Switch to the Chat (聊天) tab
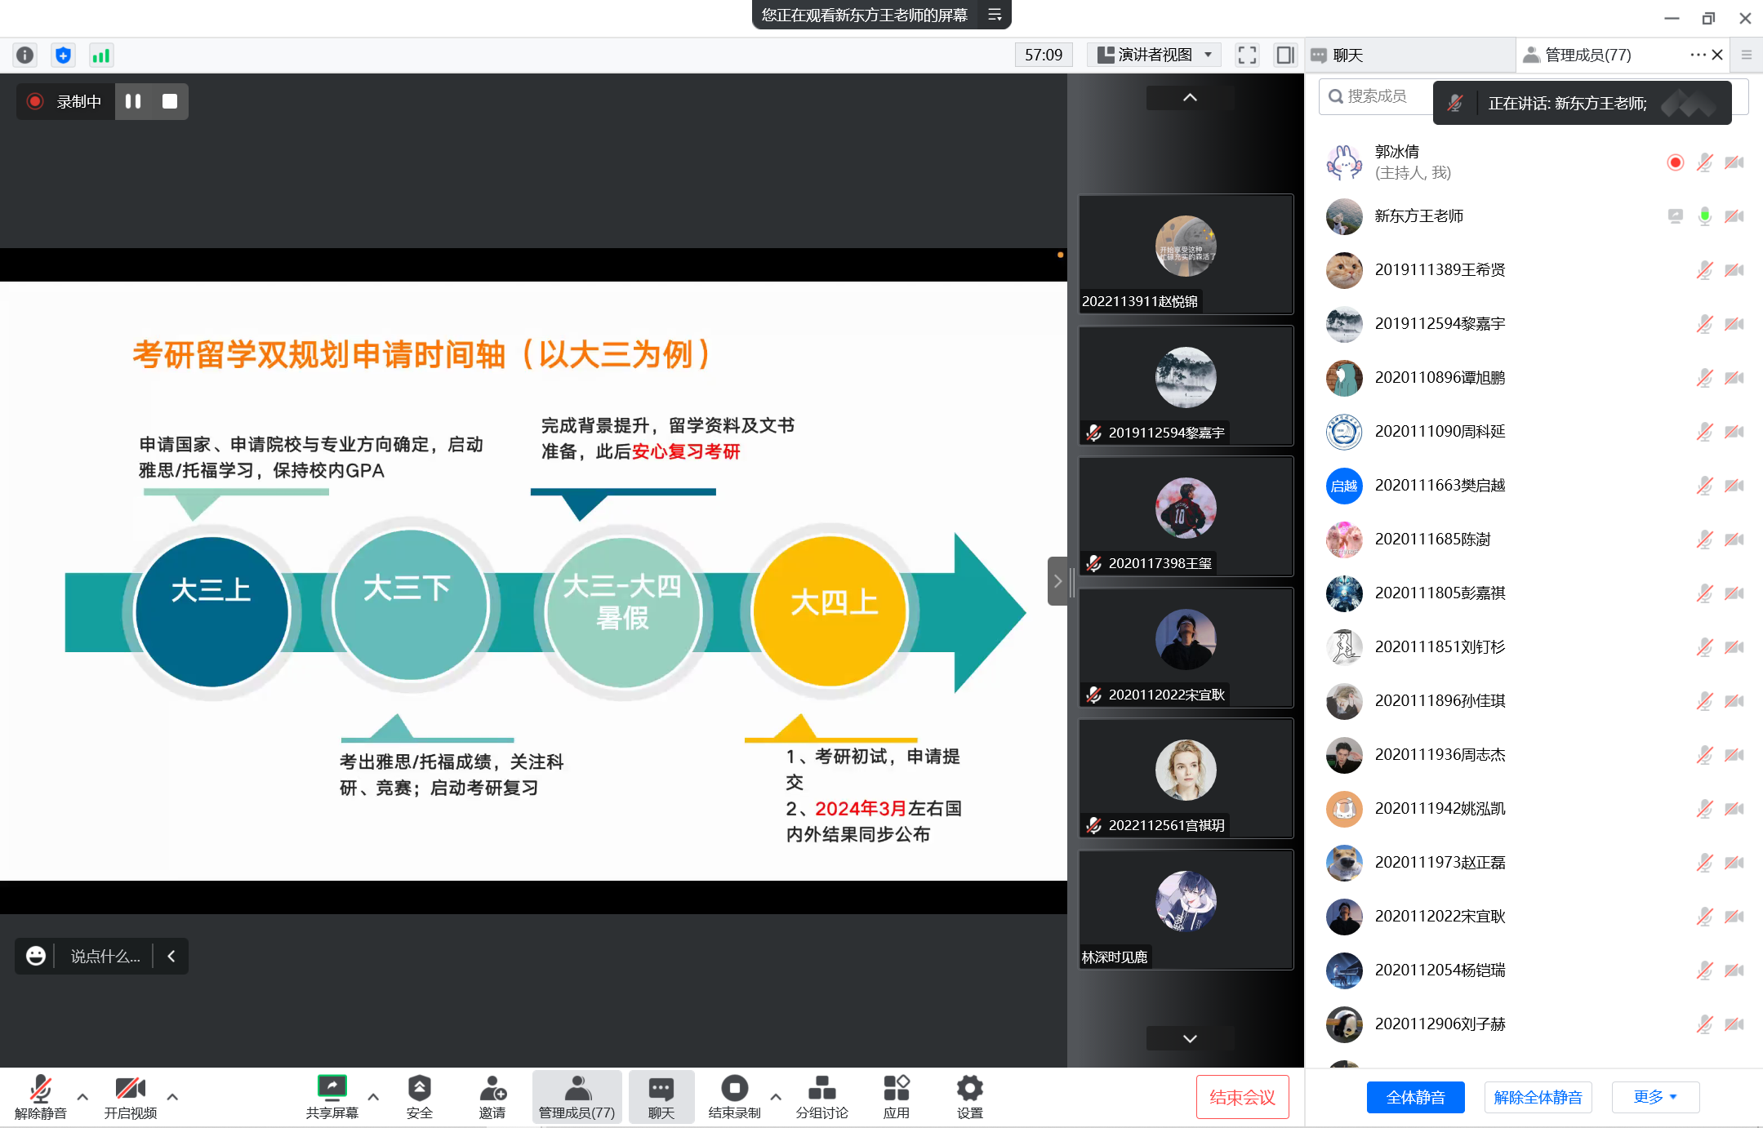 1348,56
